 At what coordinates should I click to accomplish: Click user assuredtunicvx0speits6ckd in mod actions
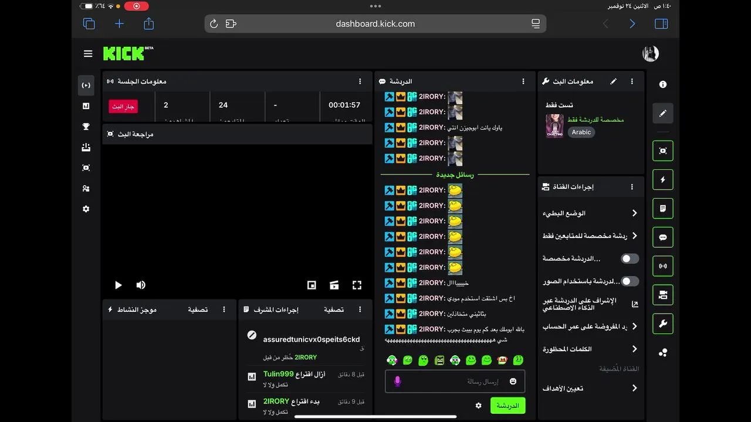click(x=312, y=339)
